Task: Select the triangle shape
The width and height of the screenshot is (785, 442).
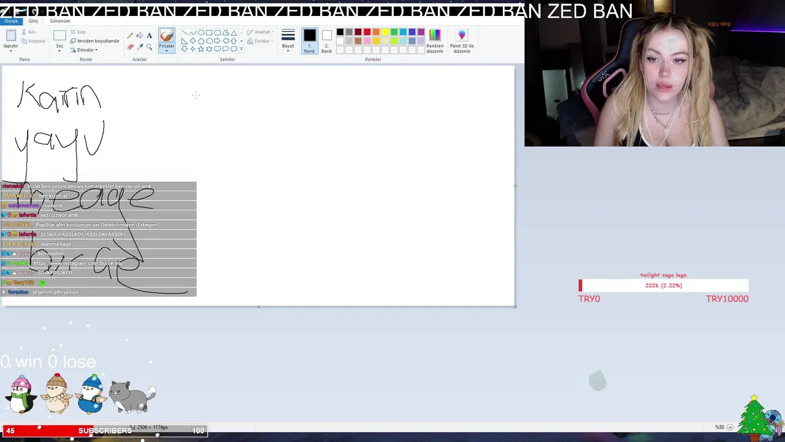Action: 234,32
